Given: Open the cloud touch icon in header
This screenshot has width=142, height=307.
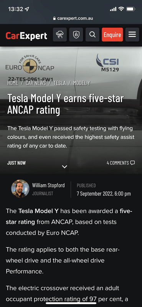Looking at the screenshot, I should tap(60, 35).
